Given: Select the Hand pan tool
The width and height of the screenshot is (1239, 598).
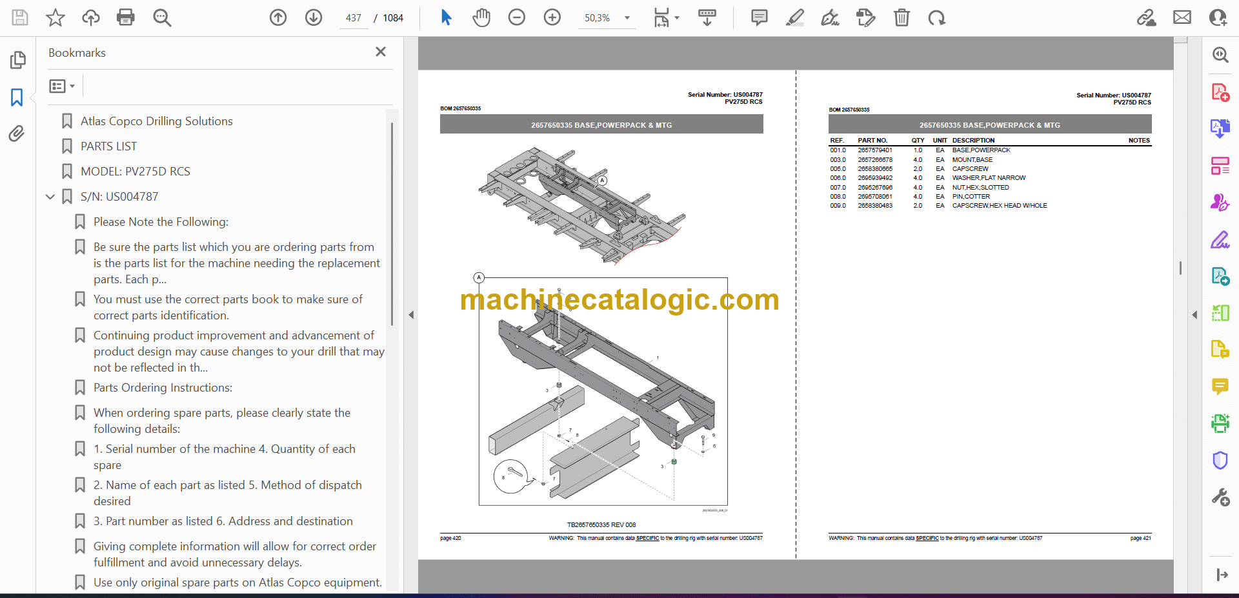Looking at the screenshot, I should click(x=481, y=17).
